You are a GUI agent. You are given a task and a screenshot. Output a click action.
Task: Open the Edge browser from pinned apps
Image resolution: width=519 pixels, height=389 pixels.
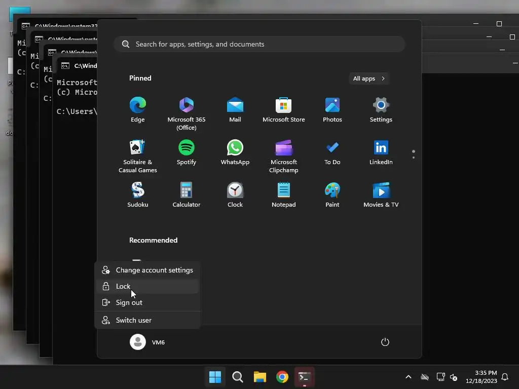point(138,110)
